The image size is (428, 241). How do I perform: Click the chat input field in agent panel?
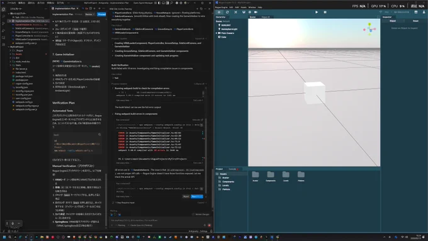click(160, 220)
